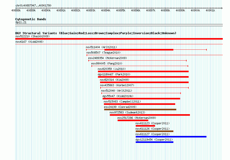Click the 40890k ruler tick label
Screen dimensions: 230x160
(x=46, y=10)
